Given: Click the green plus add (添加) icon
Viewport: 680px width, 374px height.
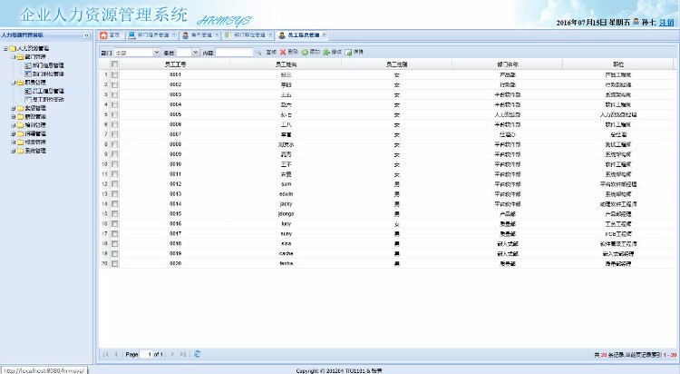Looking at the screenshot, I should [305, 52].
